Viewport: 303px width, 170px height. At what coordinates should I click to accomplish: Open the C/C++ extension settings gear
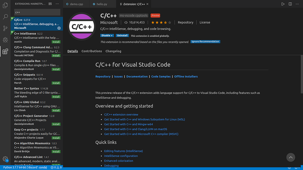pos(59,28)
